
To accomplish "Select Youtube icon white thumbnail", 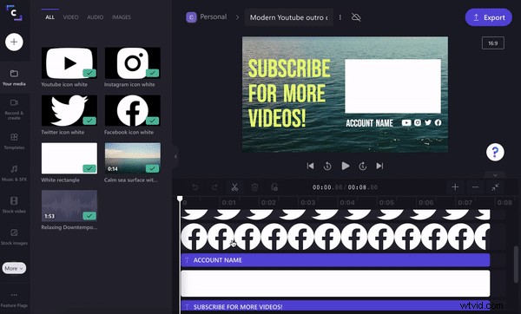I will tap(69, 62).
